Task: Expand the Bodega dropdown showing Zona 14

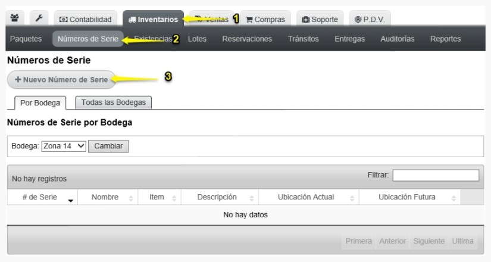Action: point(64,146)
